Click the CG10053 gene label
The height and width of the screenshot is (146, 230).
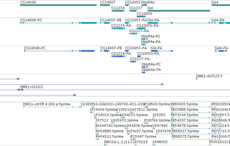[x=133, y=2]
